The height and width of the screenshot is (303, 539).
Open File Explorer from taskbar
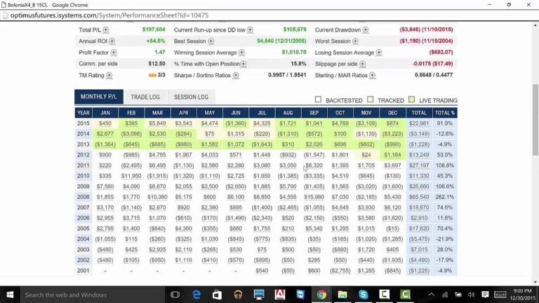342,295
